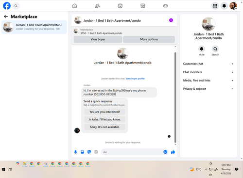Select the Jordan conversation in the list
The width and height of the screenshot is (243, 178).
tap(34, 27)
